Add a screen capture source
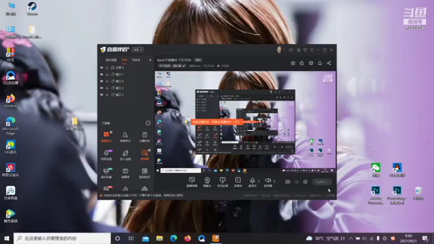 (x=192, y=182)
